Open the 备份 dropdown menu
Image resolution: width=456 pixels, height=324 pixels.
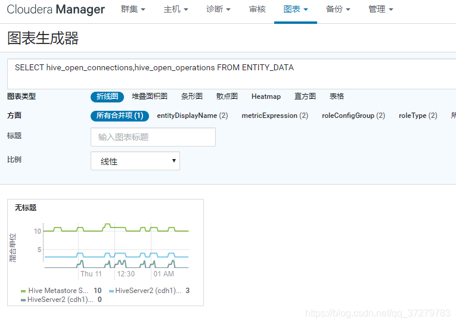point(338,10)
